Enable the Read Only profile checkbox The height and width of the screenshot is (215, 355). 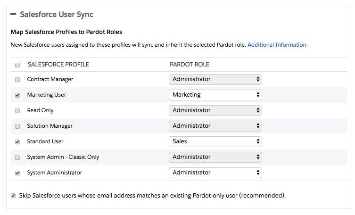click(x=18, y=110)
